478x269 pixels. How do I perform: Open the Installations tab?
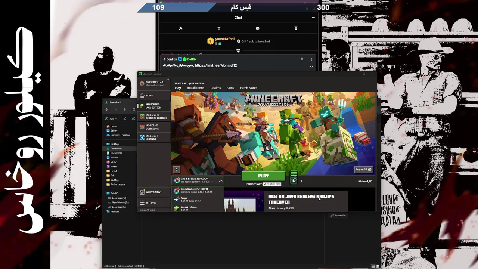(x=195, y=88)
